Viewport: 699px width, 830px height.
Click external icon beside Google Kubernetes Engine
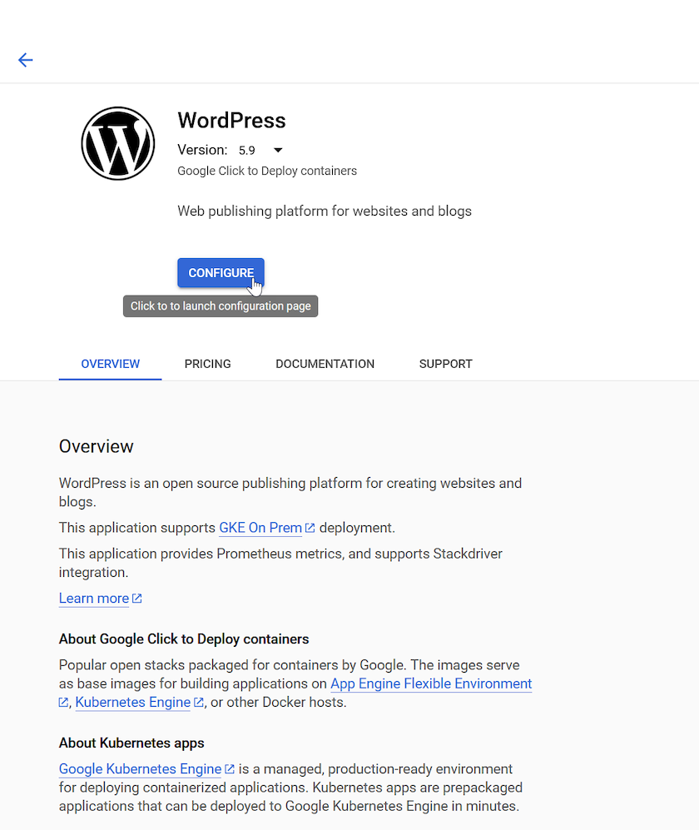(230, 768)
